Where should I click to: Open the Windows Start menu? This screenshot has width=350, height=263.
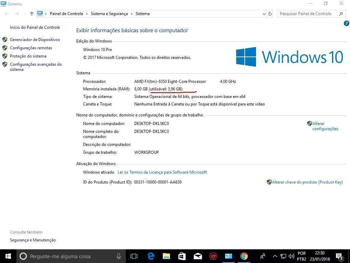coord(8,256)
